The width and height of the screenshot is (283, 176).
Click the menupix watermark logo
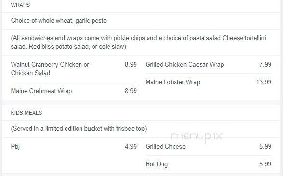197,136
